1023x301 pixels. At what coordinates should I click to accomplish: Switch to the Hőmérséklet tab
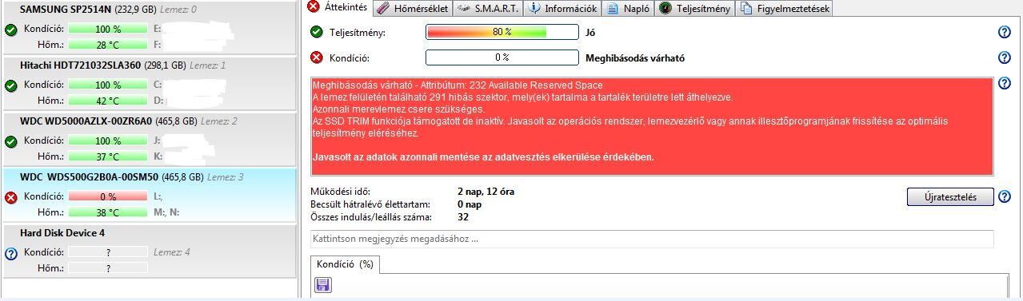tap(412, 9)
